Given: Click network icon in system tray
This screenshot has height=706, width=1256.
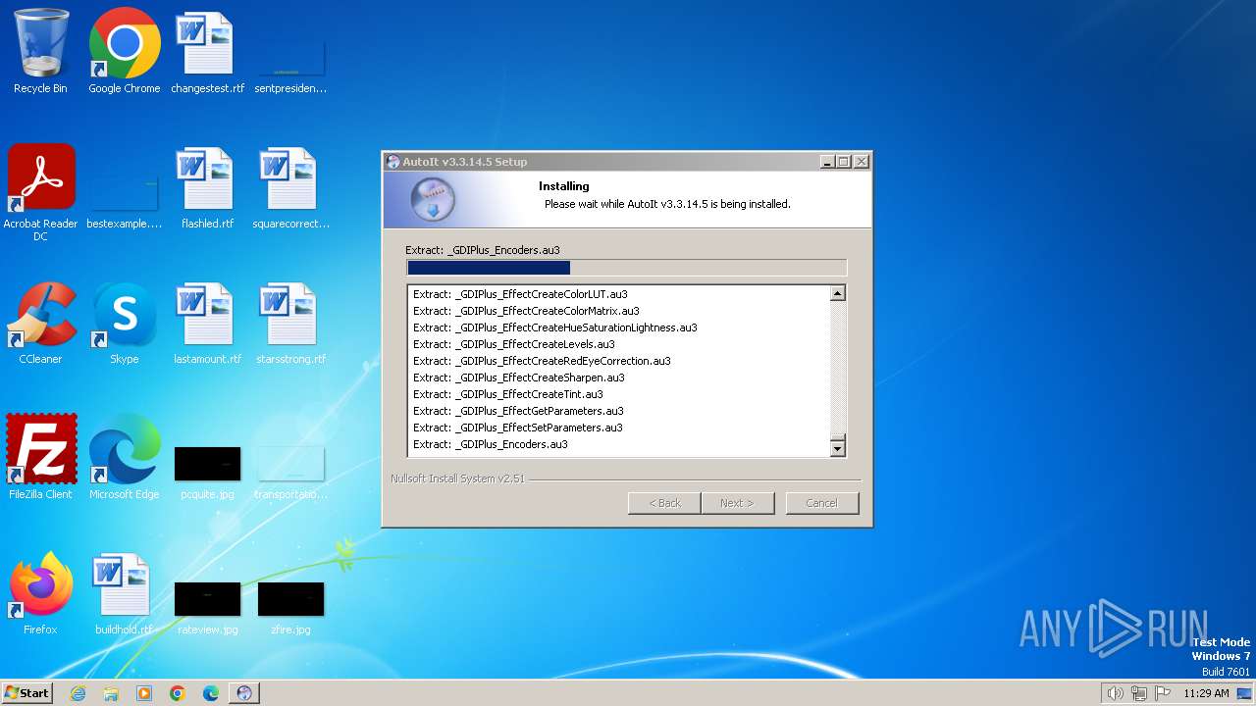Looking at the screenshot, I should click(x=1139, y=693).
